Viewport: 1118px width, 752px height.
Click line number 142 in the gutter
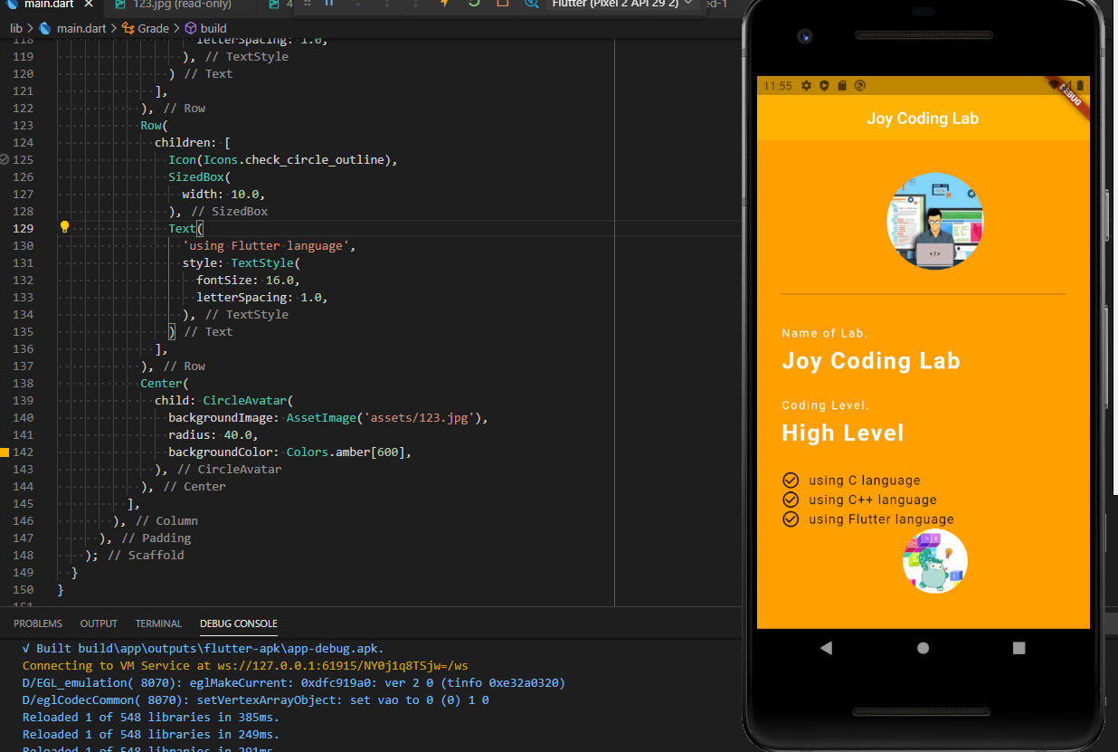tap(24, 452)
